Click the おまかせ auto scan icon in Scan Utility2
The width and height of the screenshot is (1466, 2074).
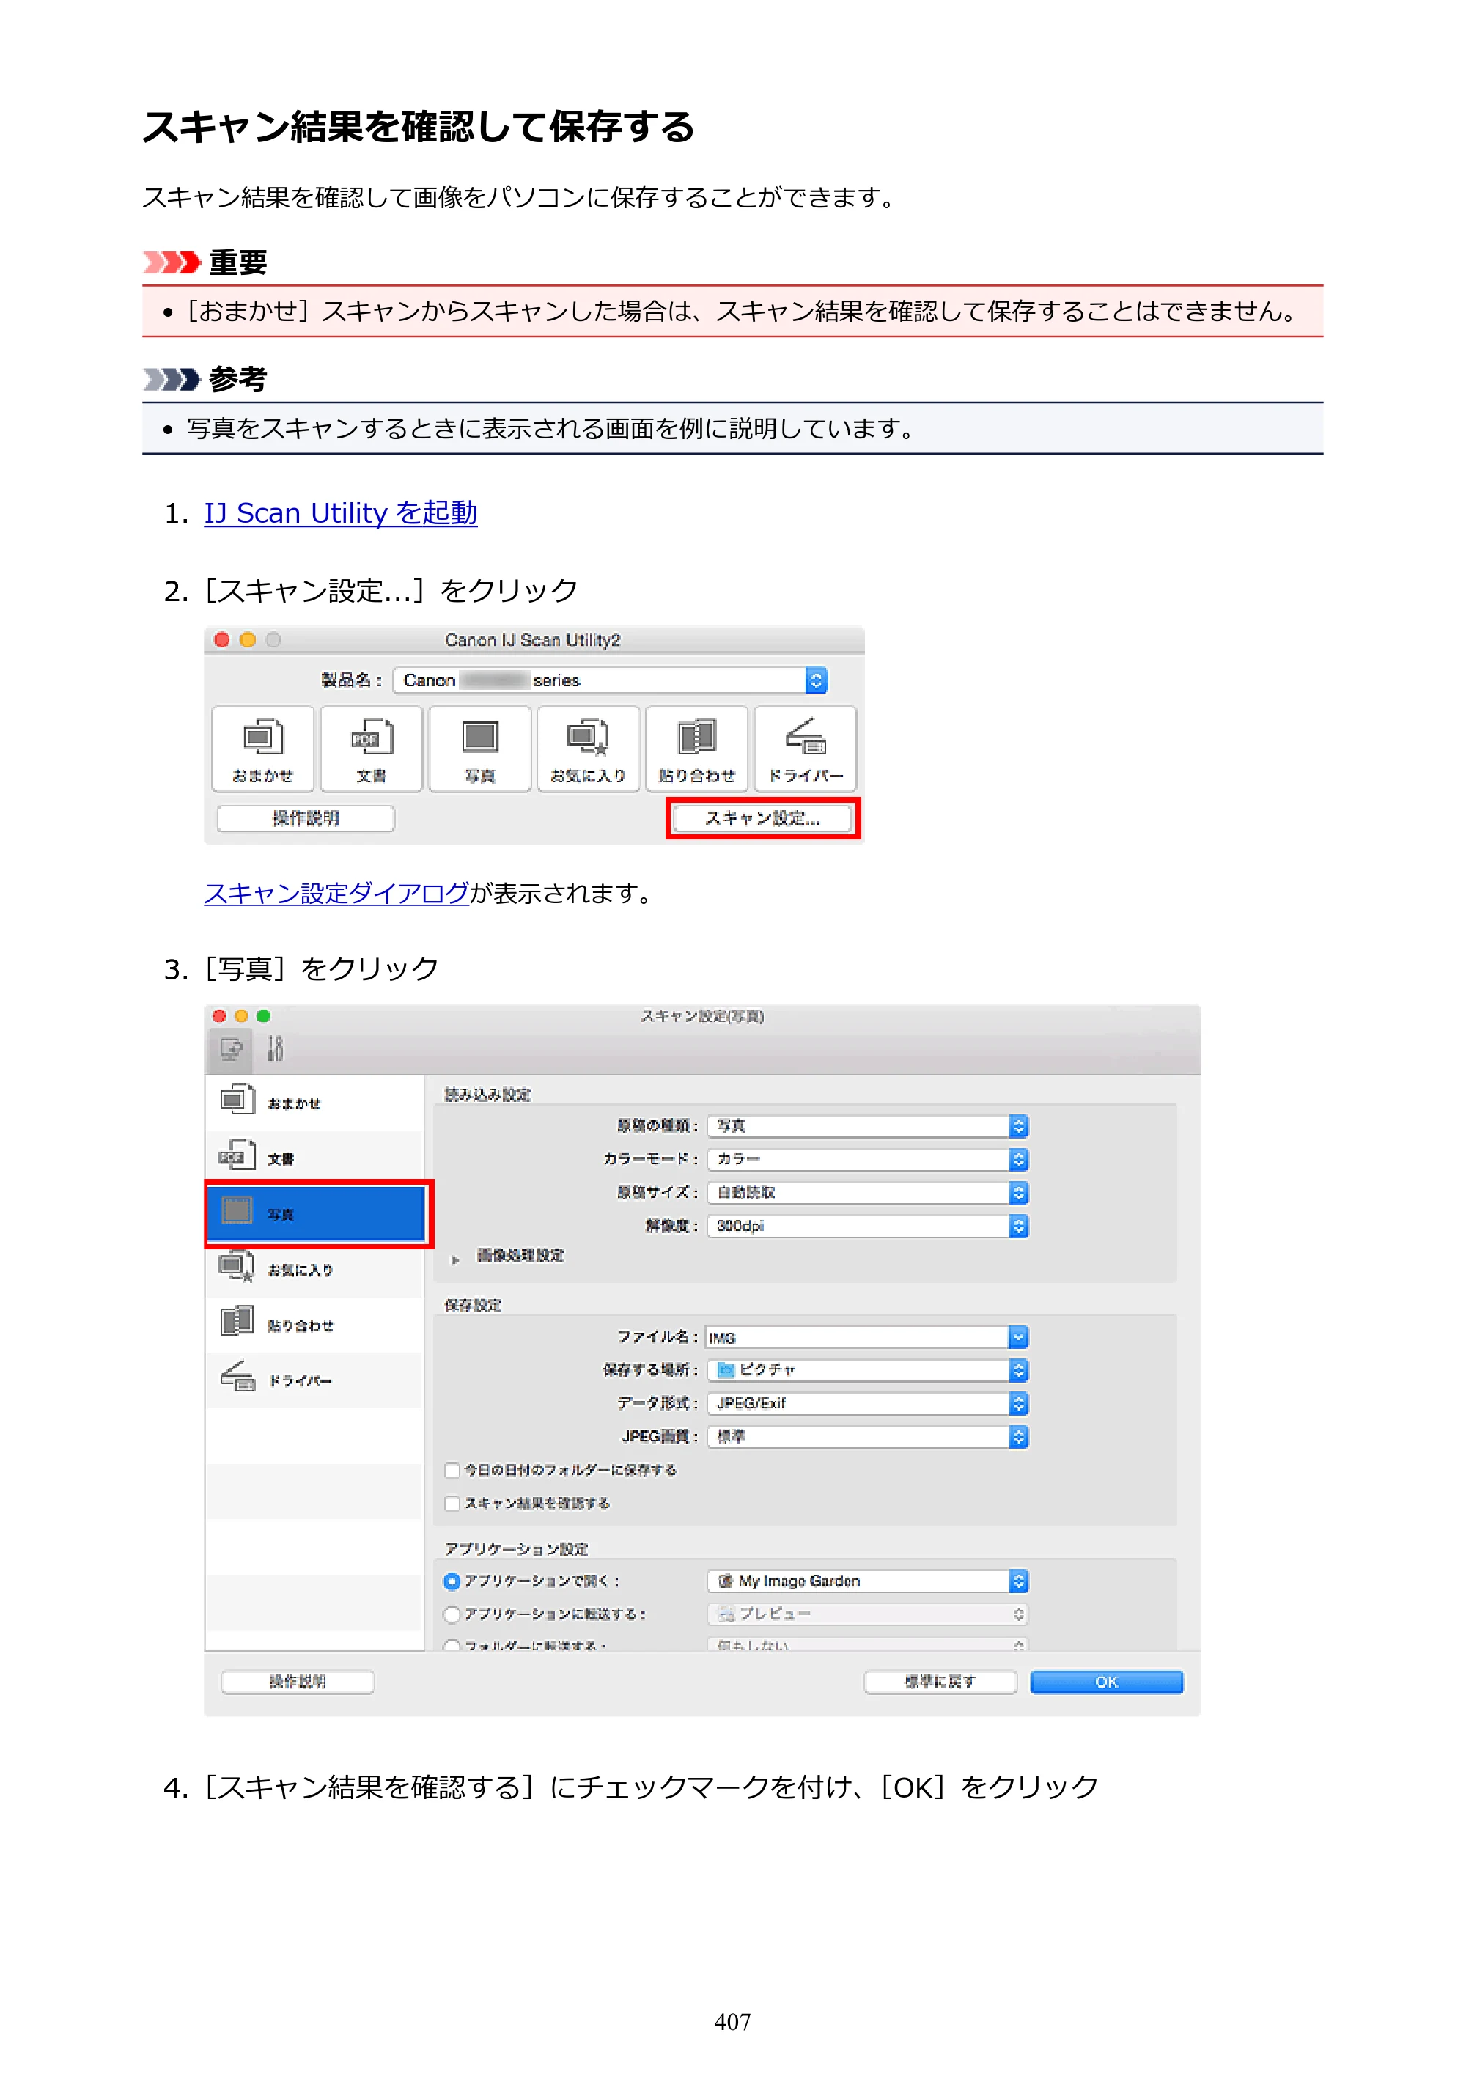[263, 748]
